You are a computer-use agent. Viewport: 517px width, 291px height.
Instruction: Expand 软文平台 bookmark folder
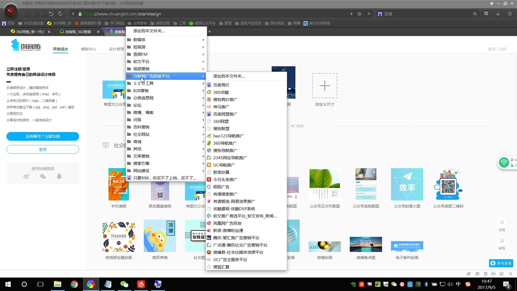[x=166, y=61]
